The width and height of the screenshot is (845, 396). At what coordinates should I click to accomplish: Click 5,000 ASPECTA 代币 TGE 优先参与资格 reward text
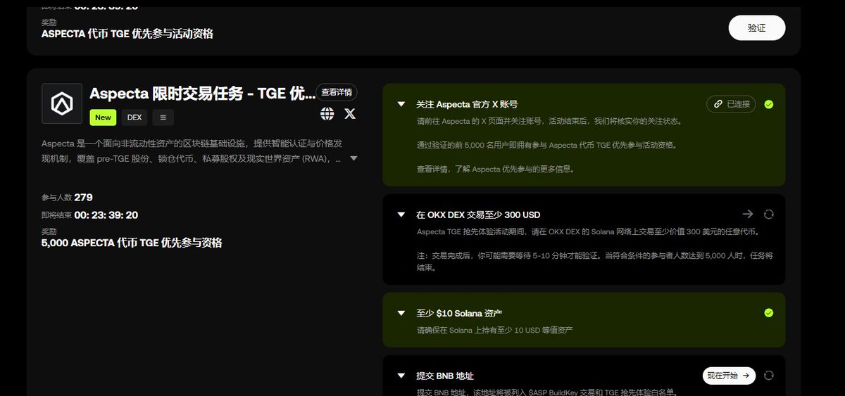tap(132, 243)
